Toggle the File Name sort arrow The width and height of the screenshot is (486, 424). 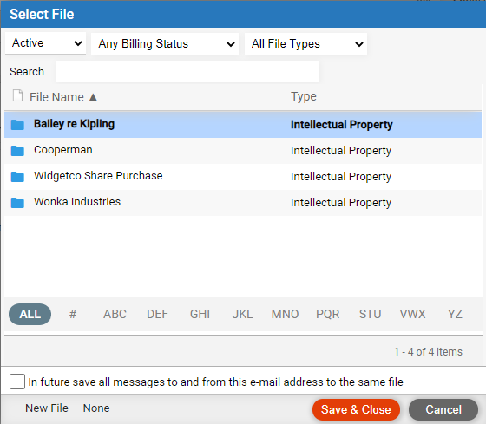coord(93,98)
